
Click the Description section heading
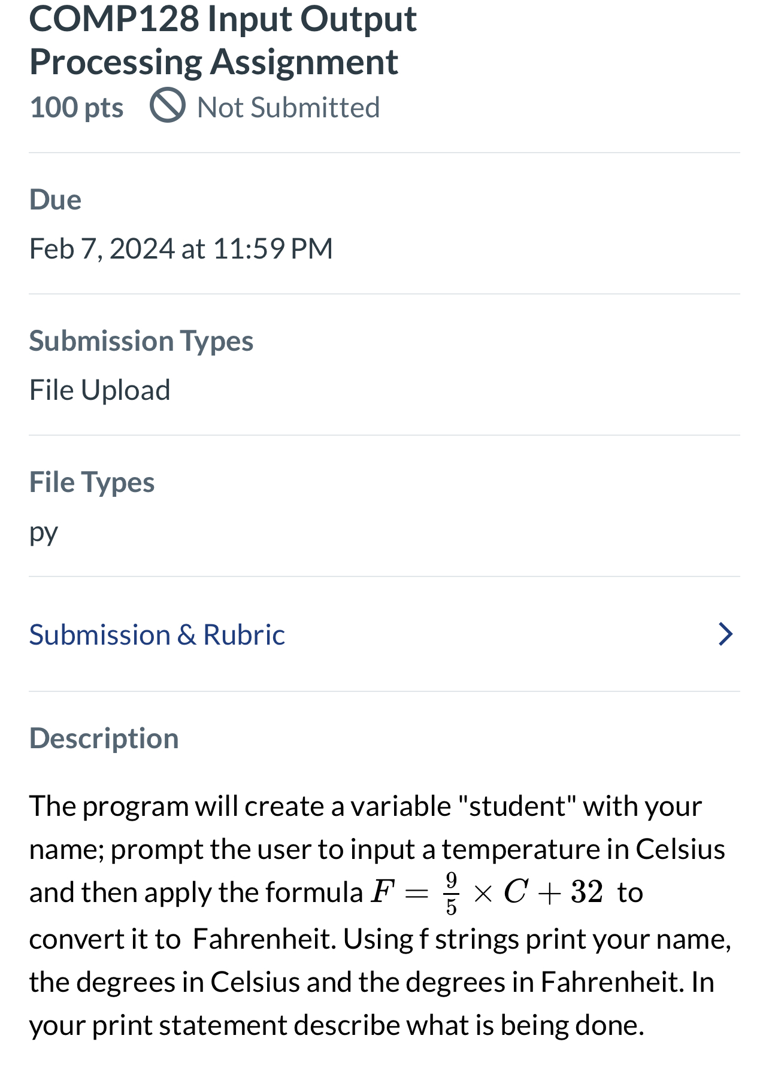[x=104, y=738]
